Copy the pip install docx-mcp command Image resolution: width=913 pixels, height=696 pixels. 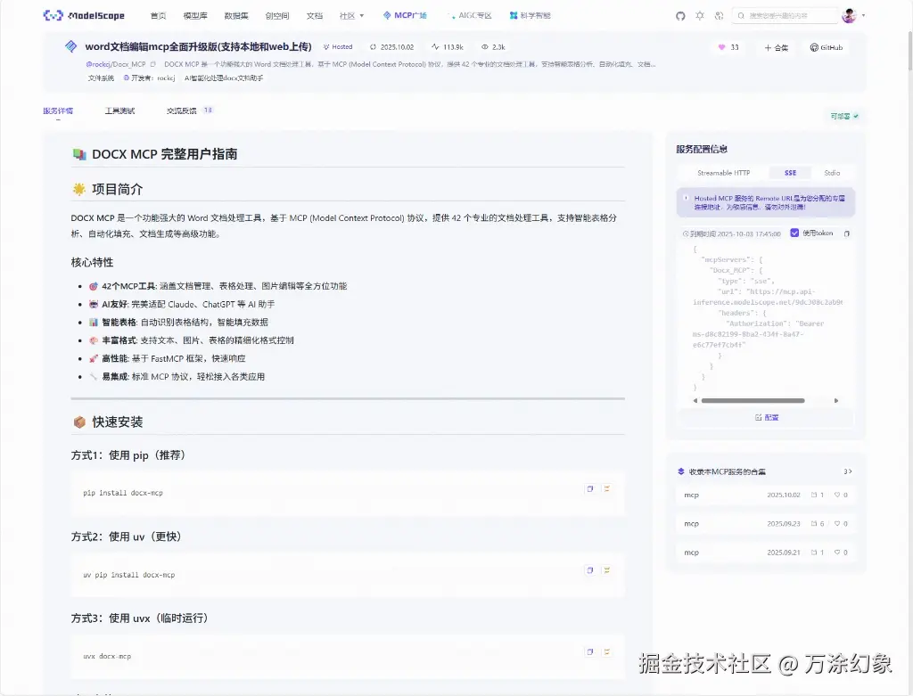point(590,489)
